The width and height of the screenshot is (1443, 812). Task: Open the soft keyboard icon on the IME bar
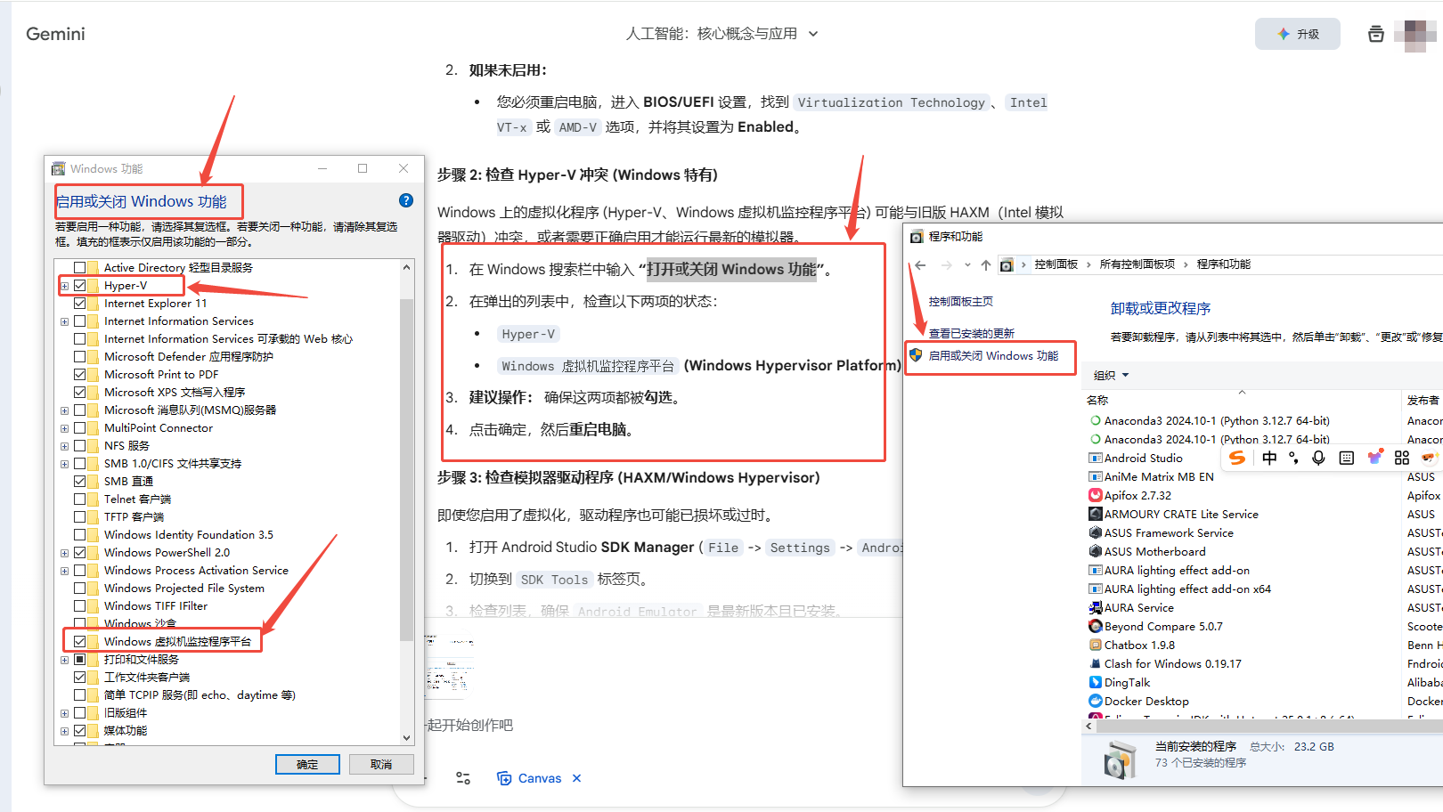pyautogui.click(x=1346, y=458)
